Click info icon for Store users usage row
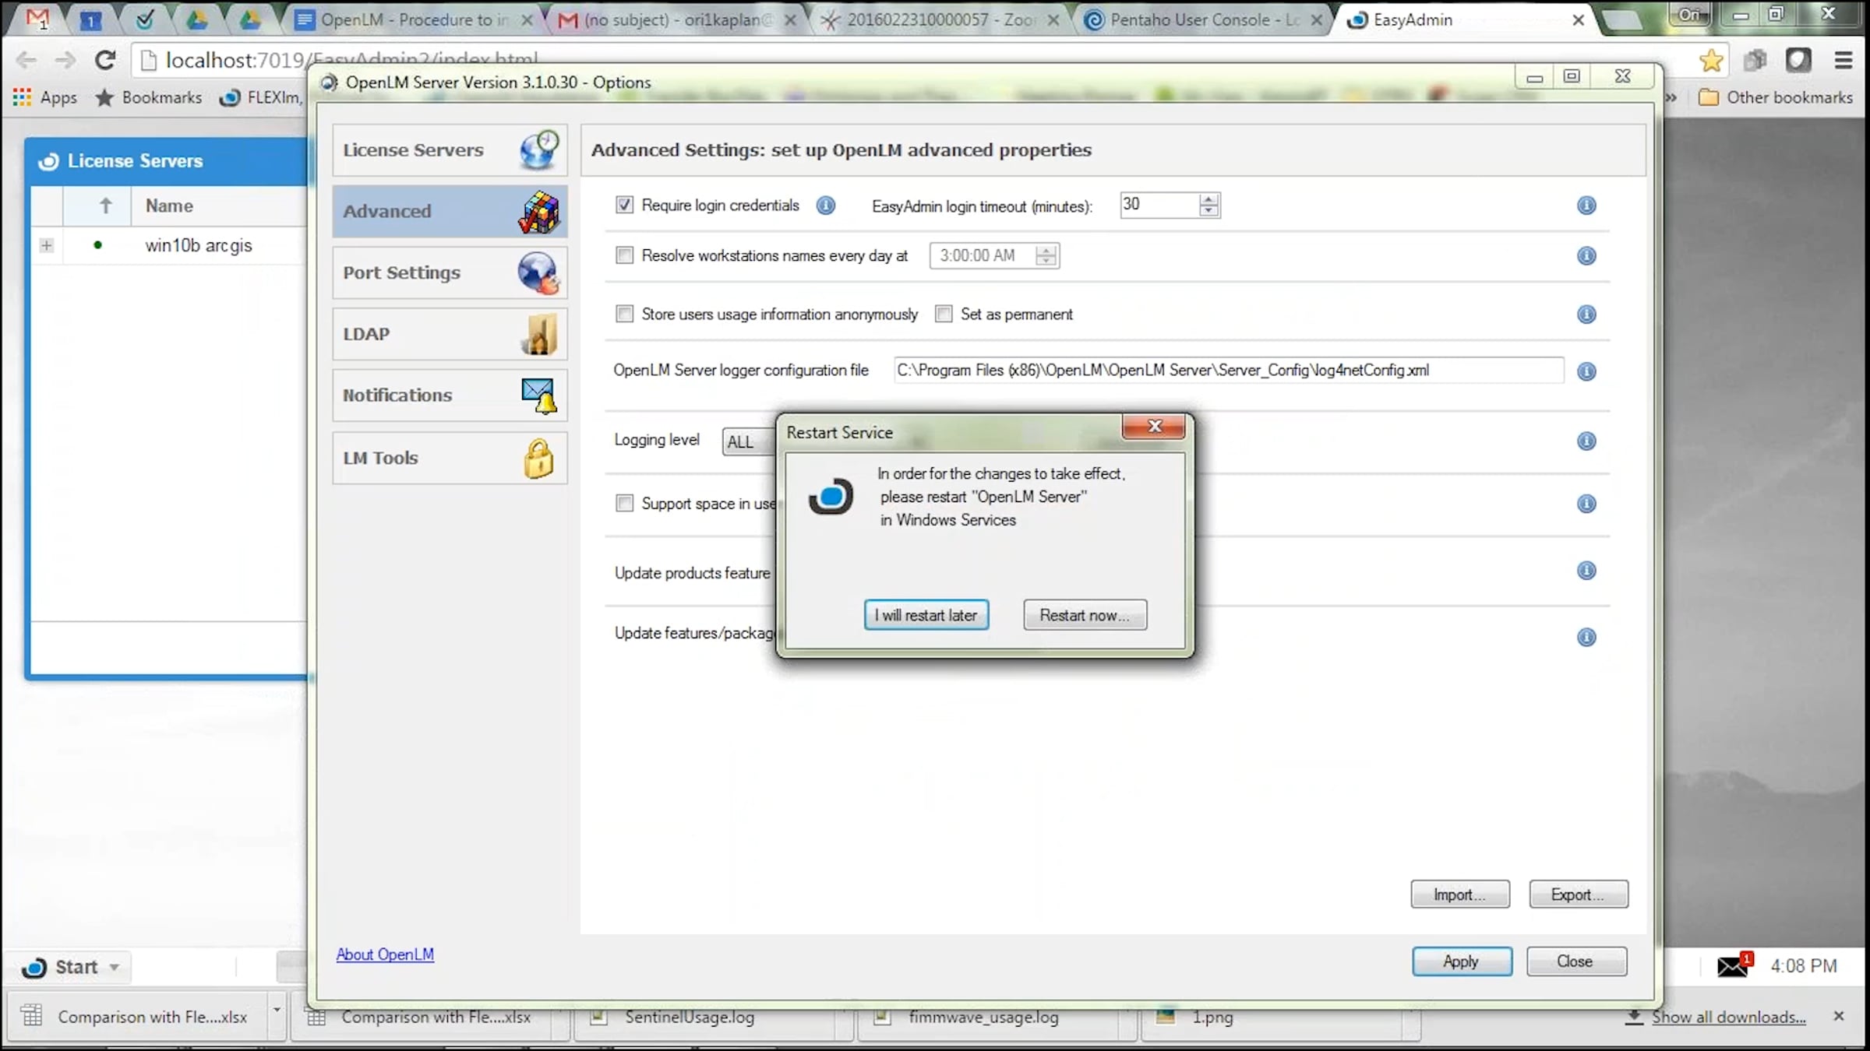This screenshot has width=1870, height=1051. coord(1586,315)
